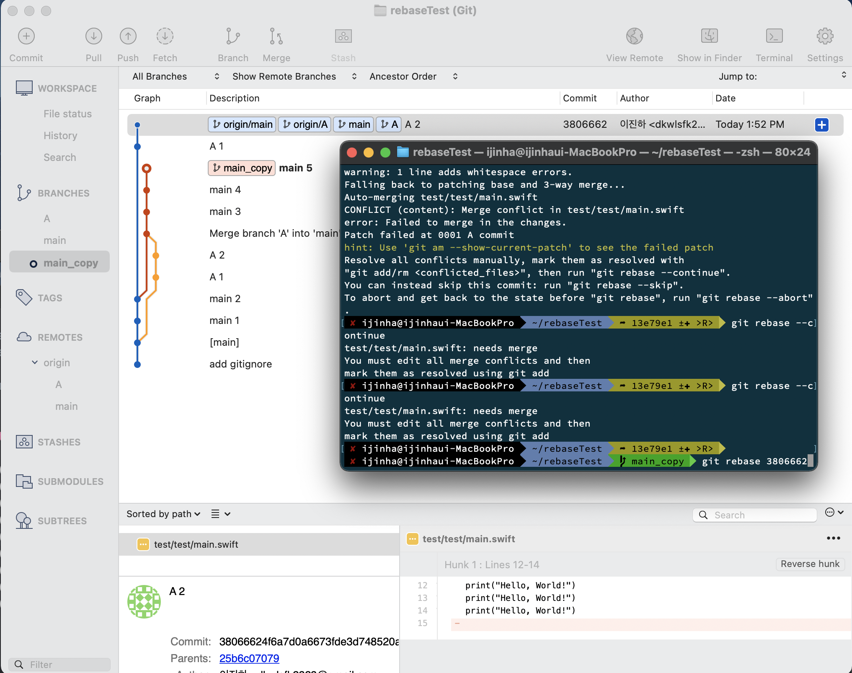The image size is (852, 673).
Task: Open the Show Remote Branches dropdown
Action: coord(294,76)
